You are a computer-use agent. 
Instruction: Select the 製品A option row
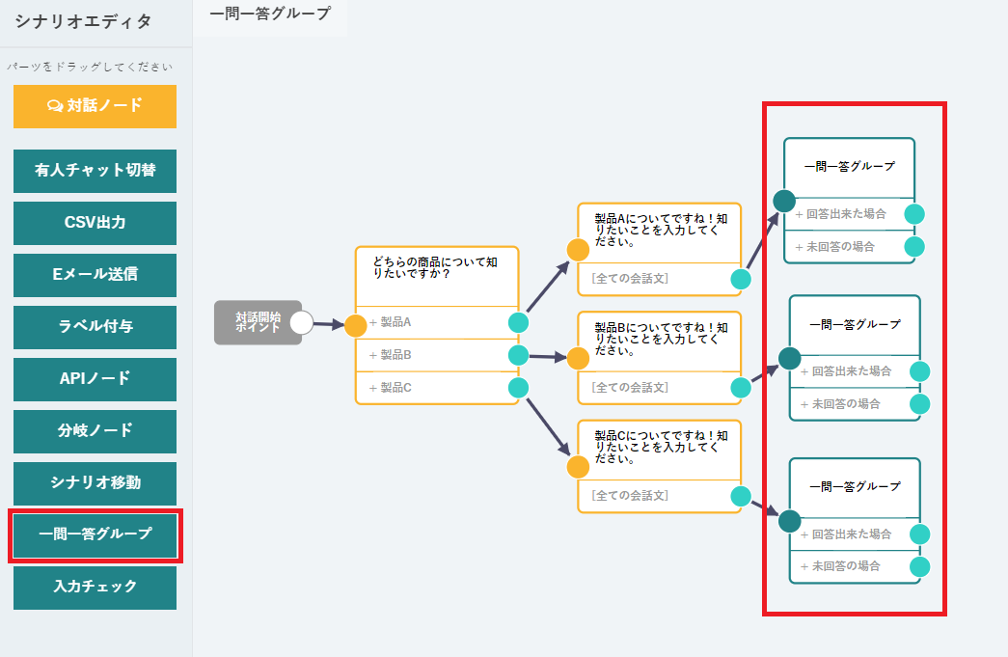[x=437, y=323]
